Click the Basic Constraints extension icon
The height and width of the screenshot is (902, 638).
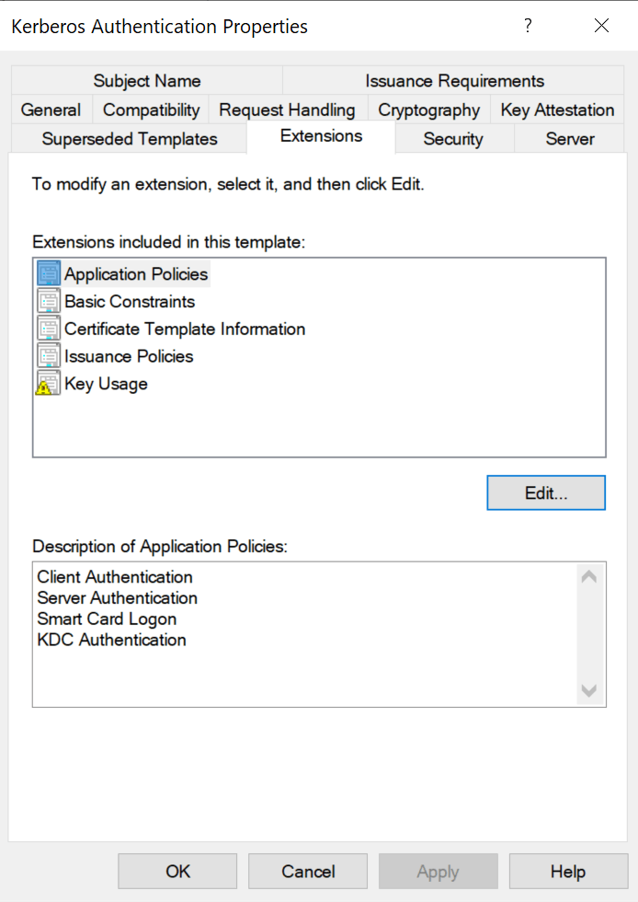pyautogui.click(x=48, y=300)
